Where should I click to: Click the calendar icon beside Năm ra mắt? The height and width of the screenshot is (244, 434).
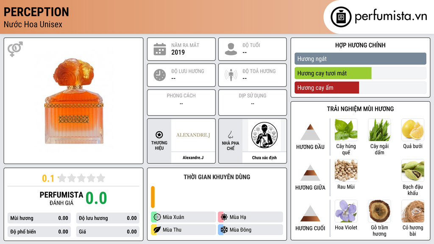tap(160, 49)
